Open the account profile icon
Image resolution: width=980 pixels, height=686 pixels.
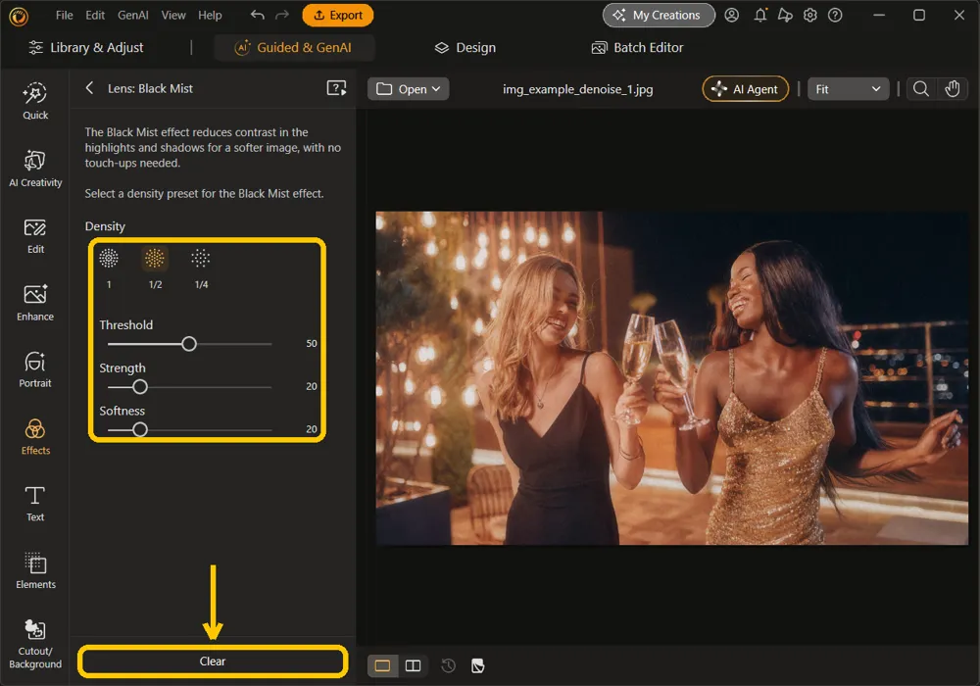point(731,15)
